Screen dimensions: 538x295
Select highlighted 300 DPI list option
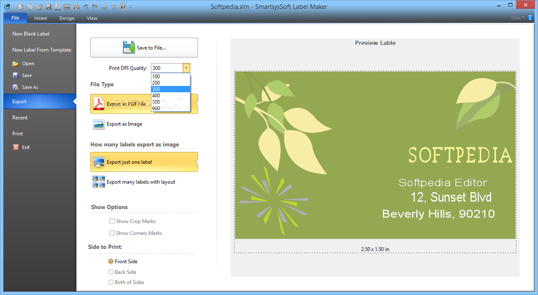point(170,89)
